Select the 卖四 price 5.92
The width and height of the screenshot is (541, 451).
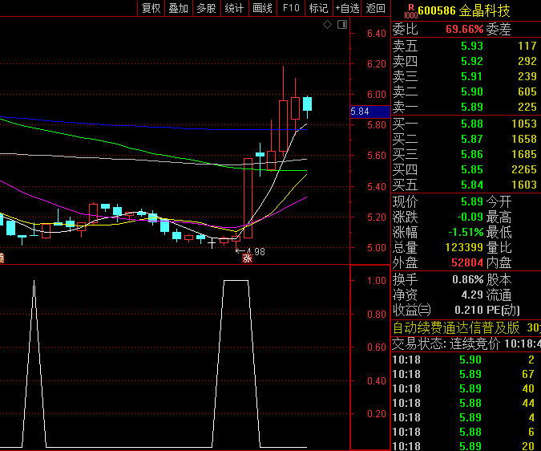click(x=471, y=61)
